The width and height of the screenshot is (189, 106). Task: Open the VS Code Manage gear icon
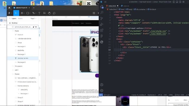click(102, 90)
